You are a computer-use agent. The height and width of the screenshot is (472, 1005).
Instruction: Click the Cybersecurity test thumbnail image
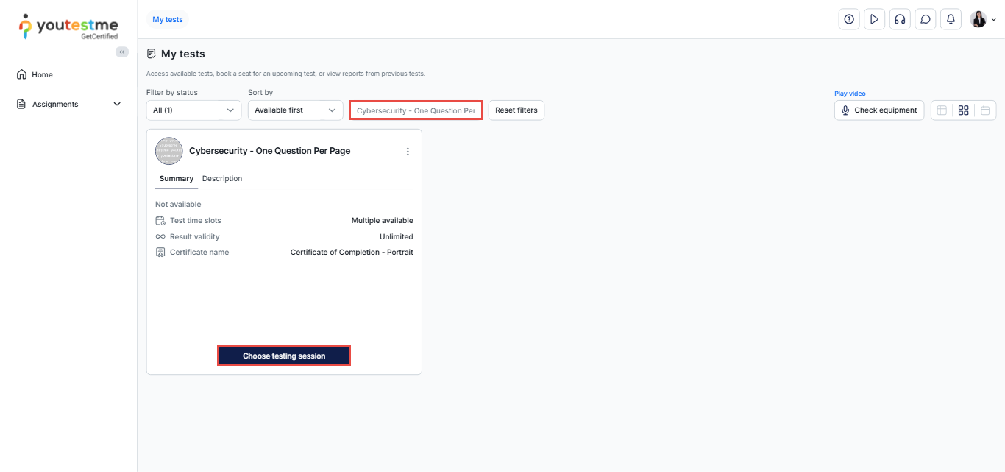(x=168, y=151)
